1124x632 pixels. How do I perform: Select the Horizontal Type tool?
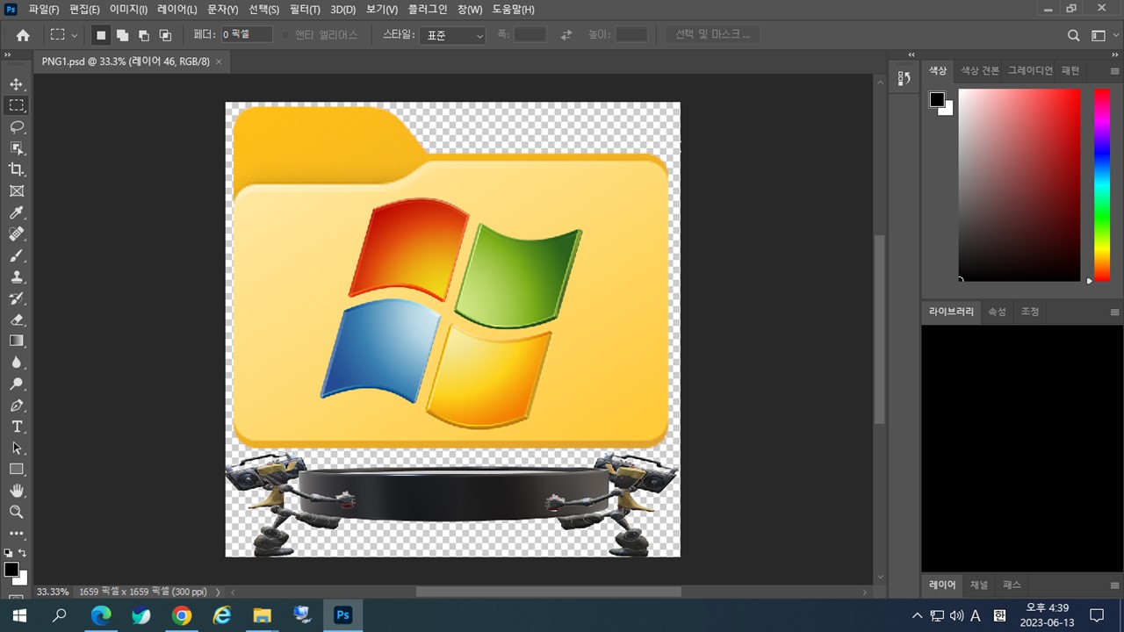pyautogui.click(x=17, y=427)
